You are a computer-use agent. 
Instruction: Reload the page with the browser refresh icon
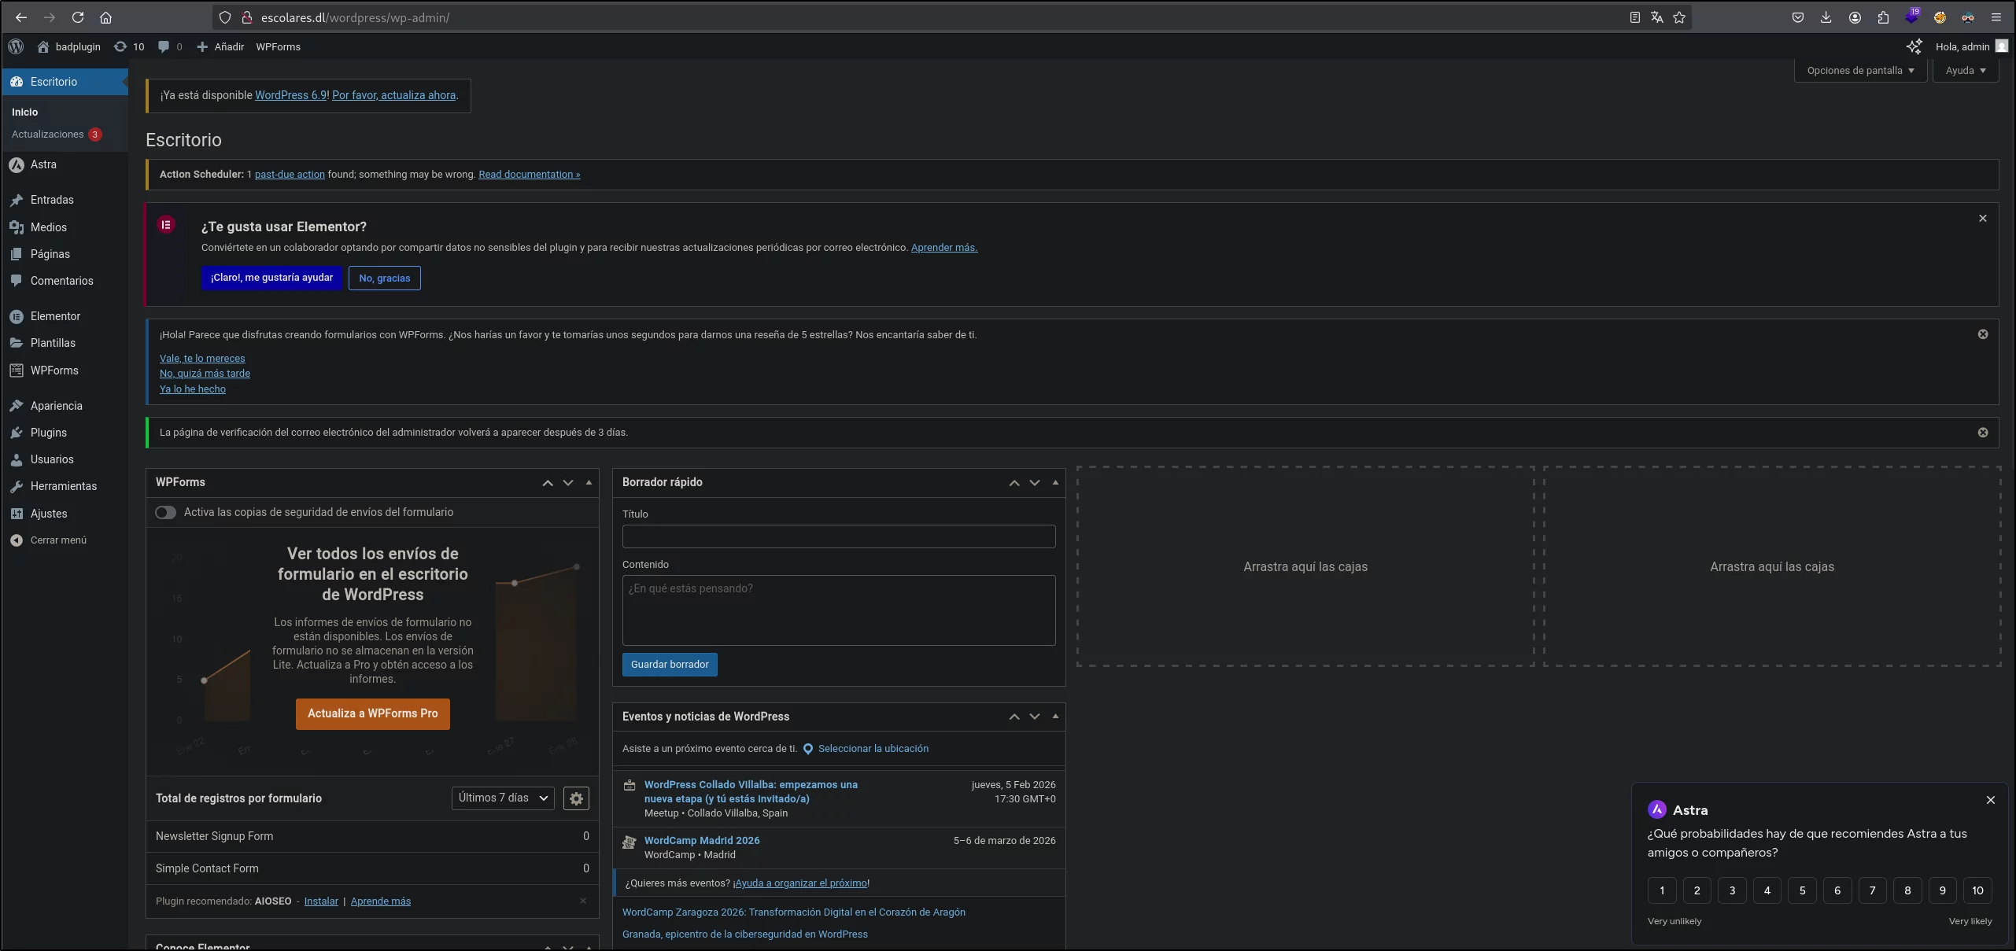tap(78, 17)
